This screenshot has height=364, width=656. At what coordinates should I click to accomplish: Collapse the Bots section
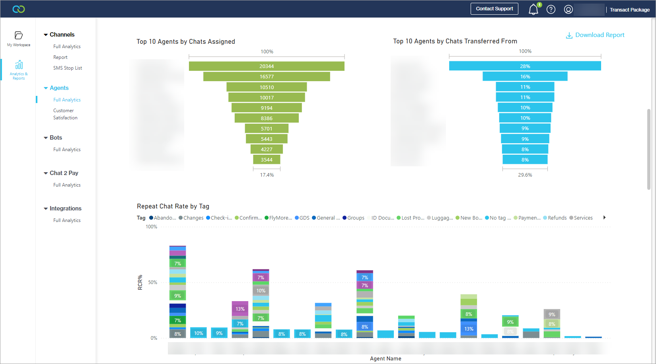pos(46,138)
